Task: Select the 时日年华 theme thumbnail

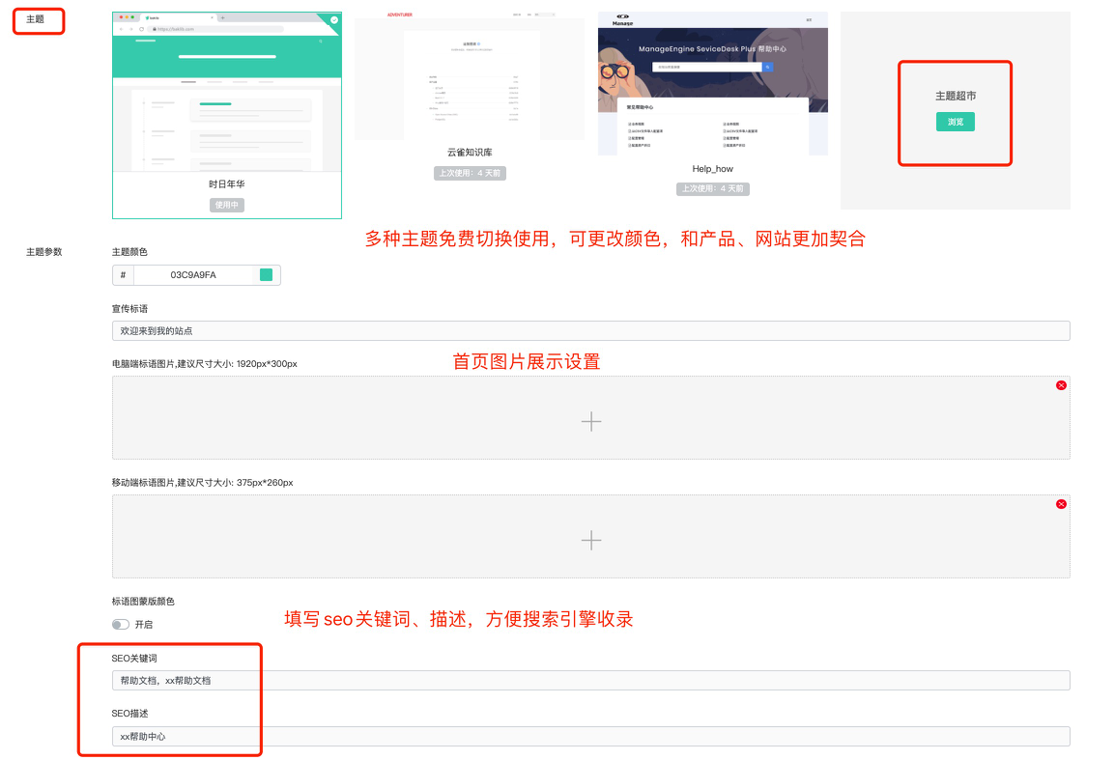Action: [x=227, y=92]
